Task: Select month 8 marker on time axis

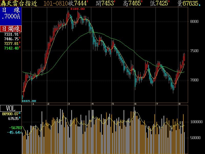Action: 180,104
